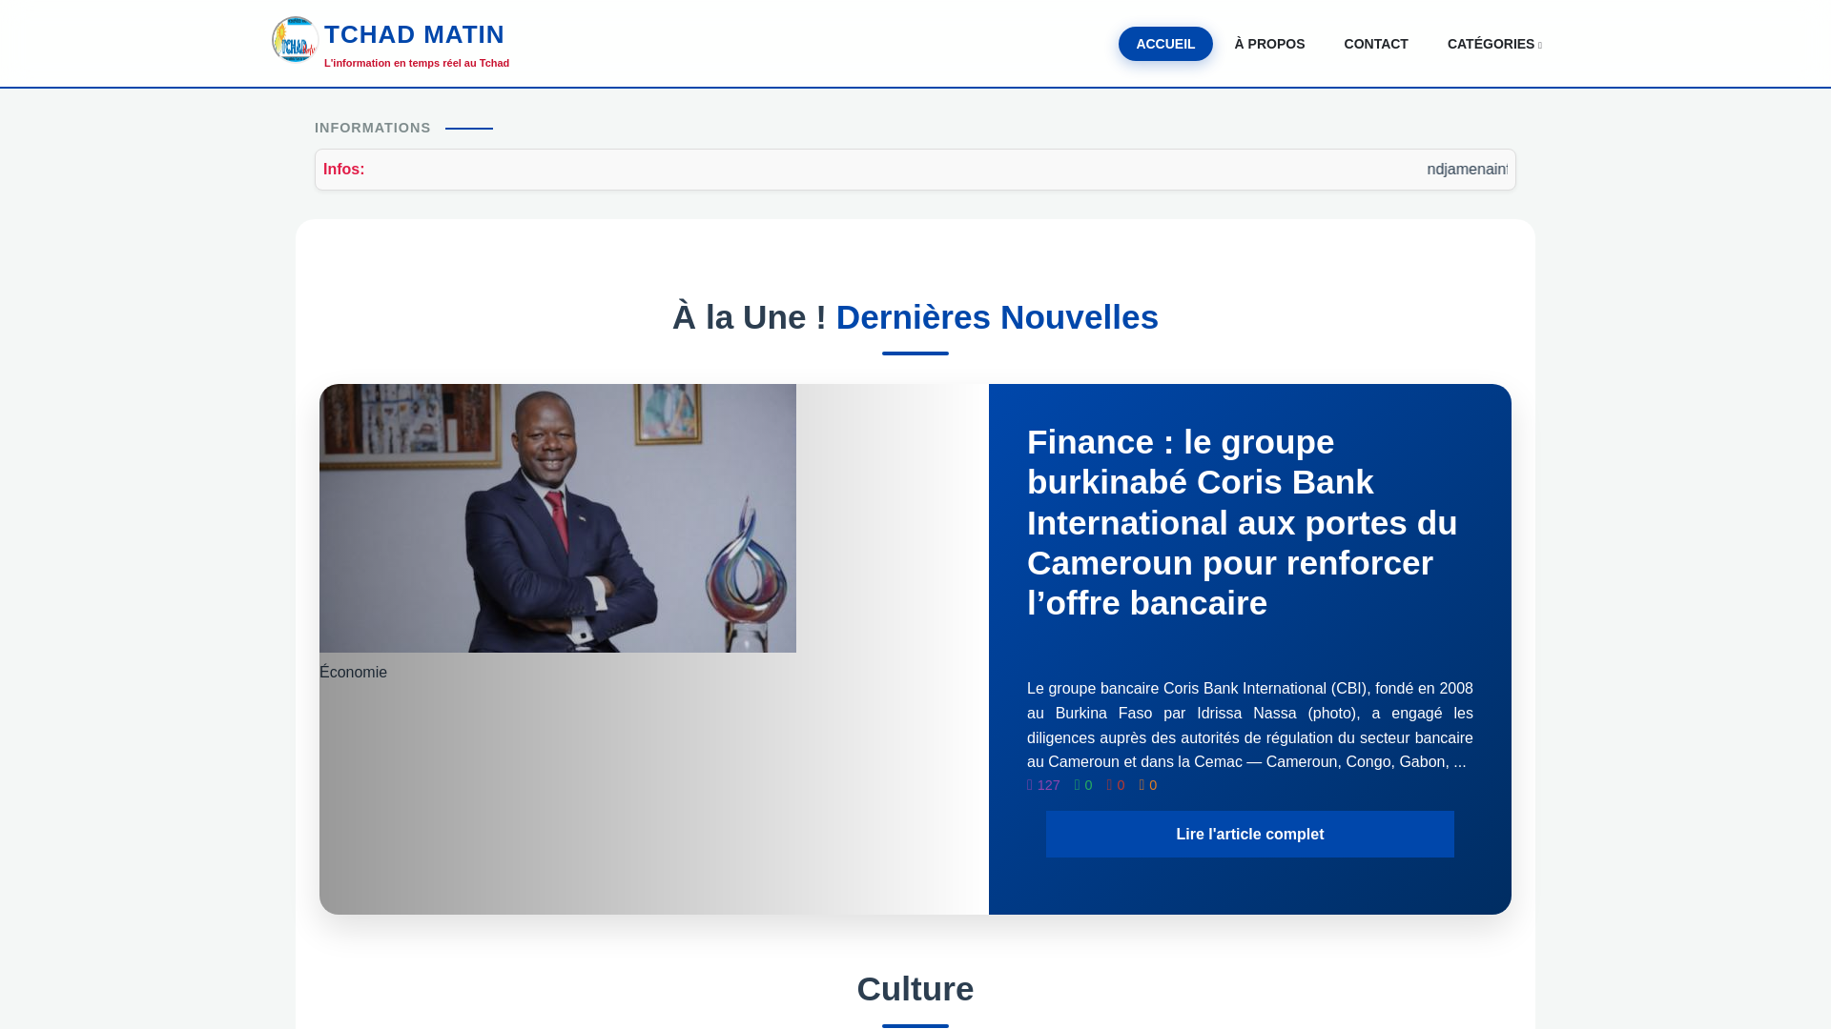Click the Dernières Nouvelles heading
This screenshot has height=1029, width=1831.
[x=998, y=317]
